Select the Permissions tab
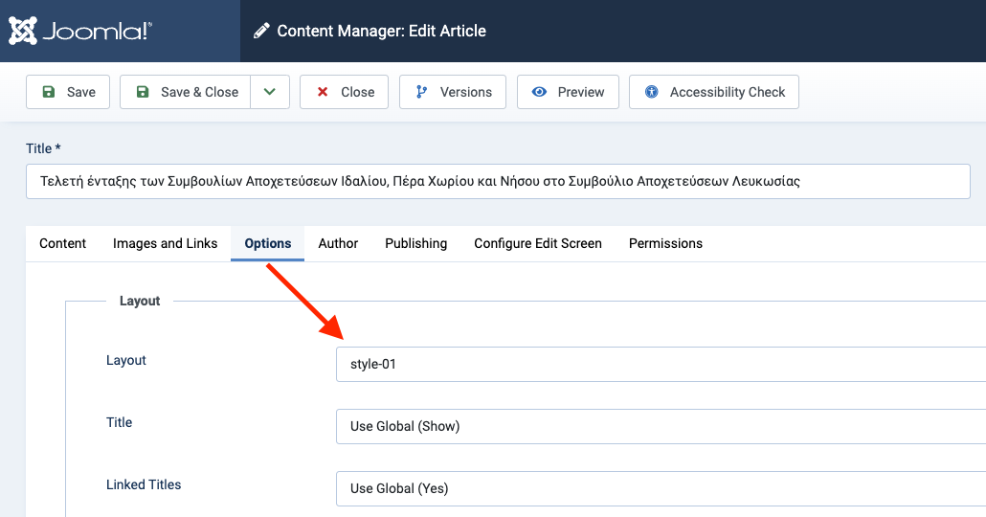This screenshot has width=986, height=517. 665,243
